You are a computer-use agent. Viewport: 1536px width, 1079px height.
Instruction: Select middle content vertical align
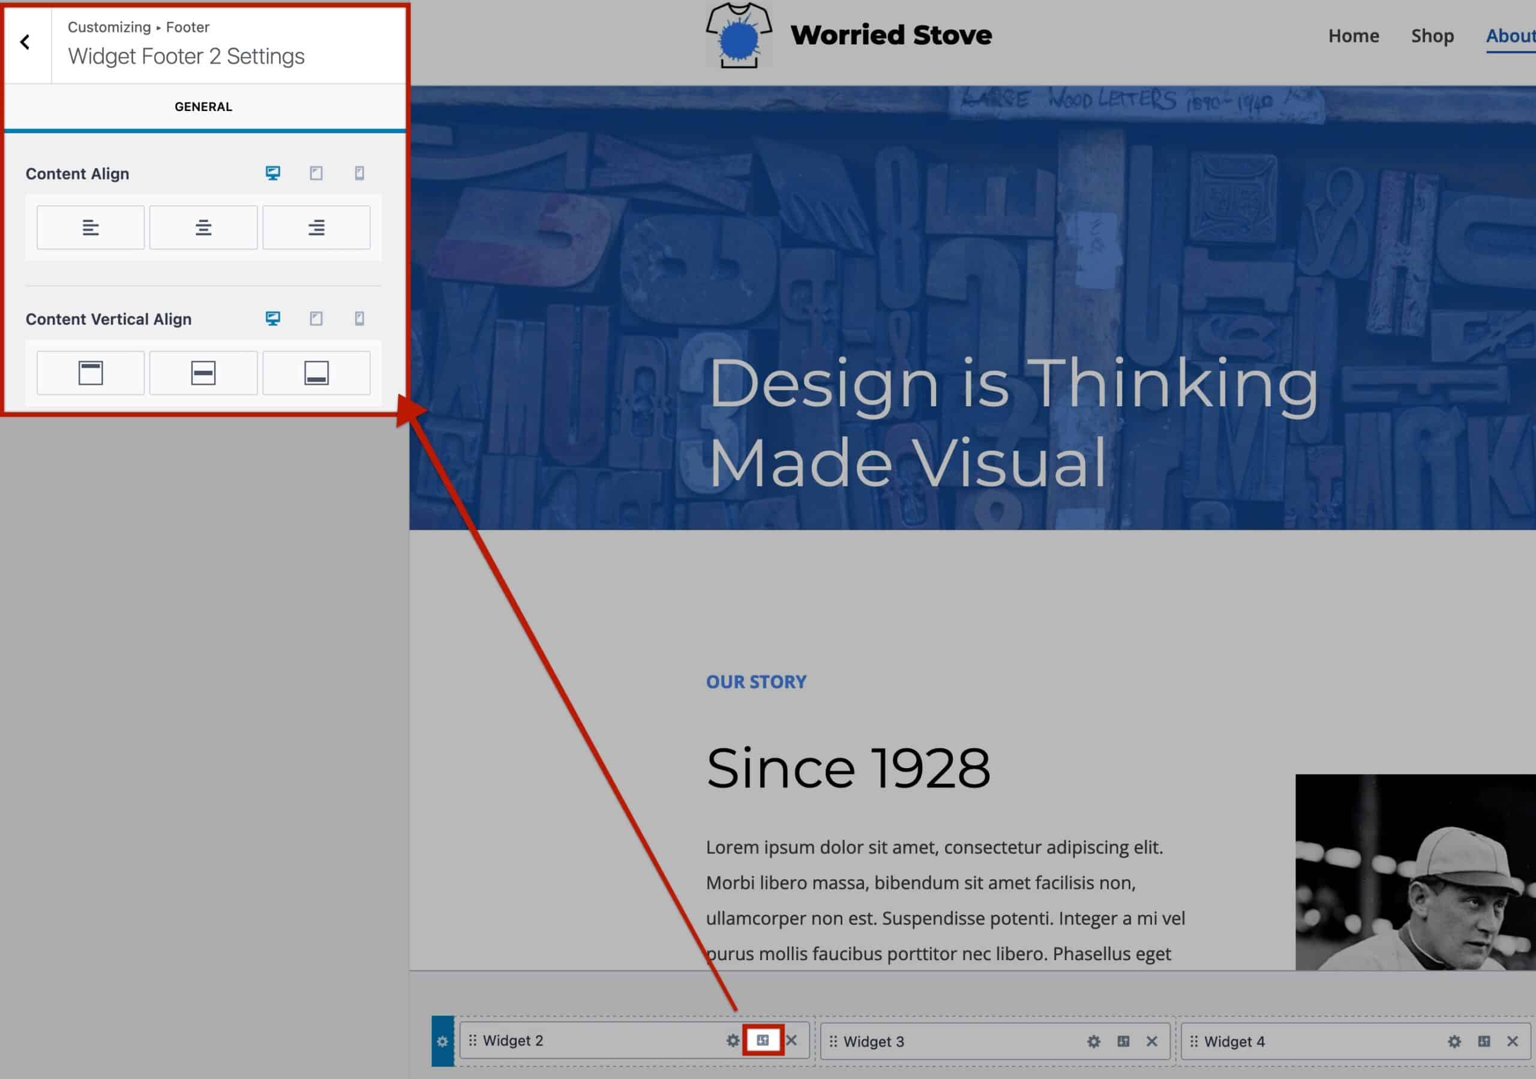(202, 371)
